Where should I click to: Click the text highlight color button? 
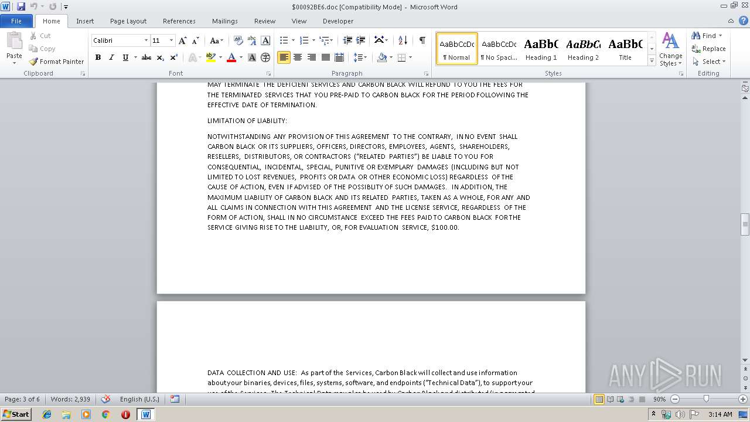210,57
